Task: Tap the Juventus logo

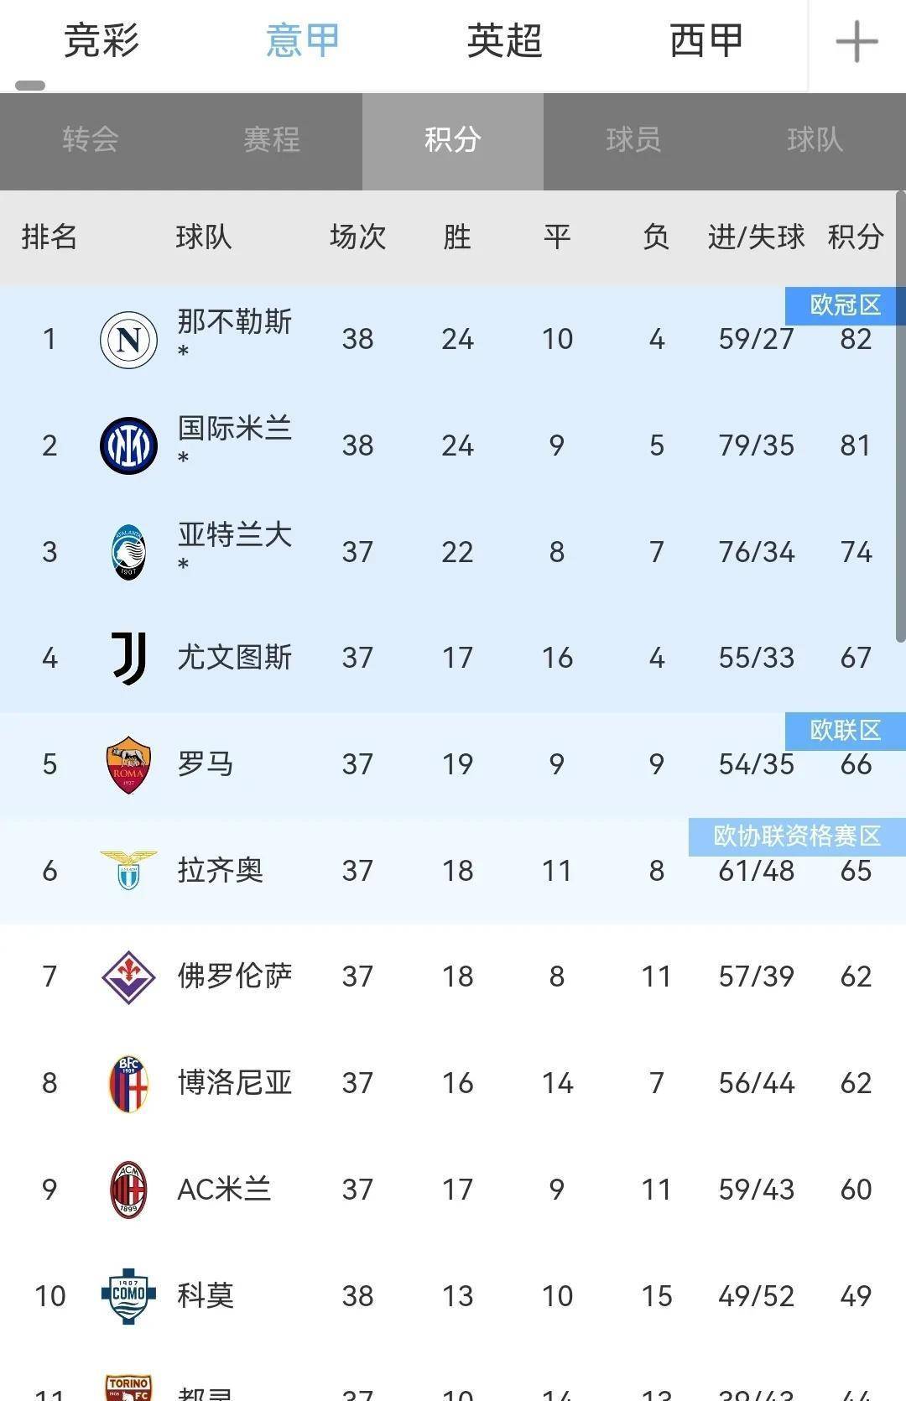Action: click(129, 659)
